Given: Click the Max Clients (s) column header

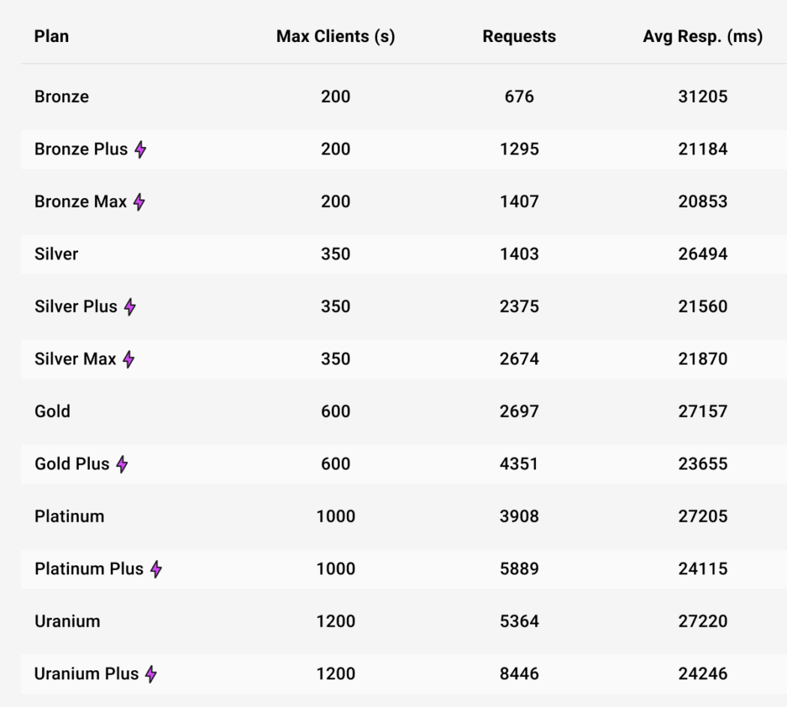Looking at the screenshot, I should coord(335,37).
